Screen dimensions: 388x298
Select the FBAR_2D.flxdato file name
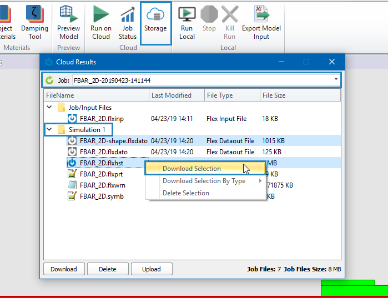pyautogui.click(x=104, y=152)
